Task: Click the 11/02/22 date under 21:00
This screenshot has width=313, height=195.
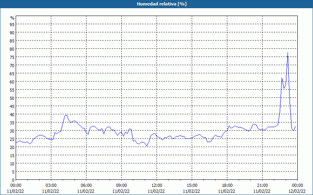Action: (262, 191)
